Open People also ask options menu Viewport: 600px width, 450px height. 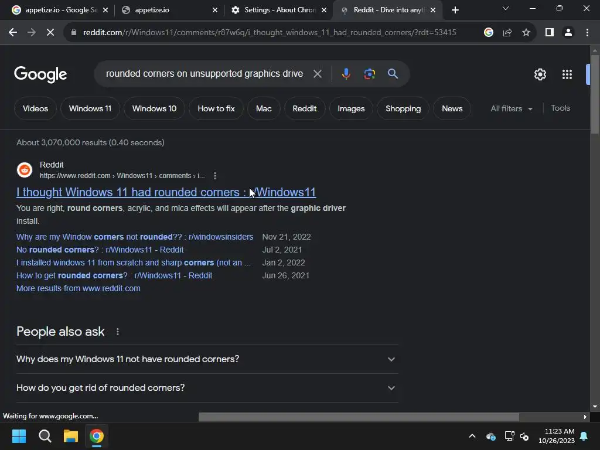click(x=117, y=332)
